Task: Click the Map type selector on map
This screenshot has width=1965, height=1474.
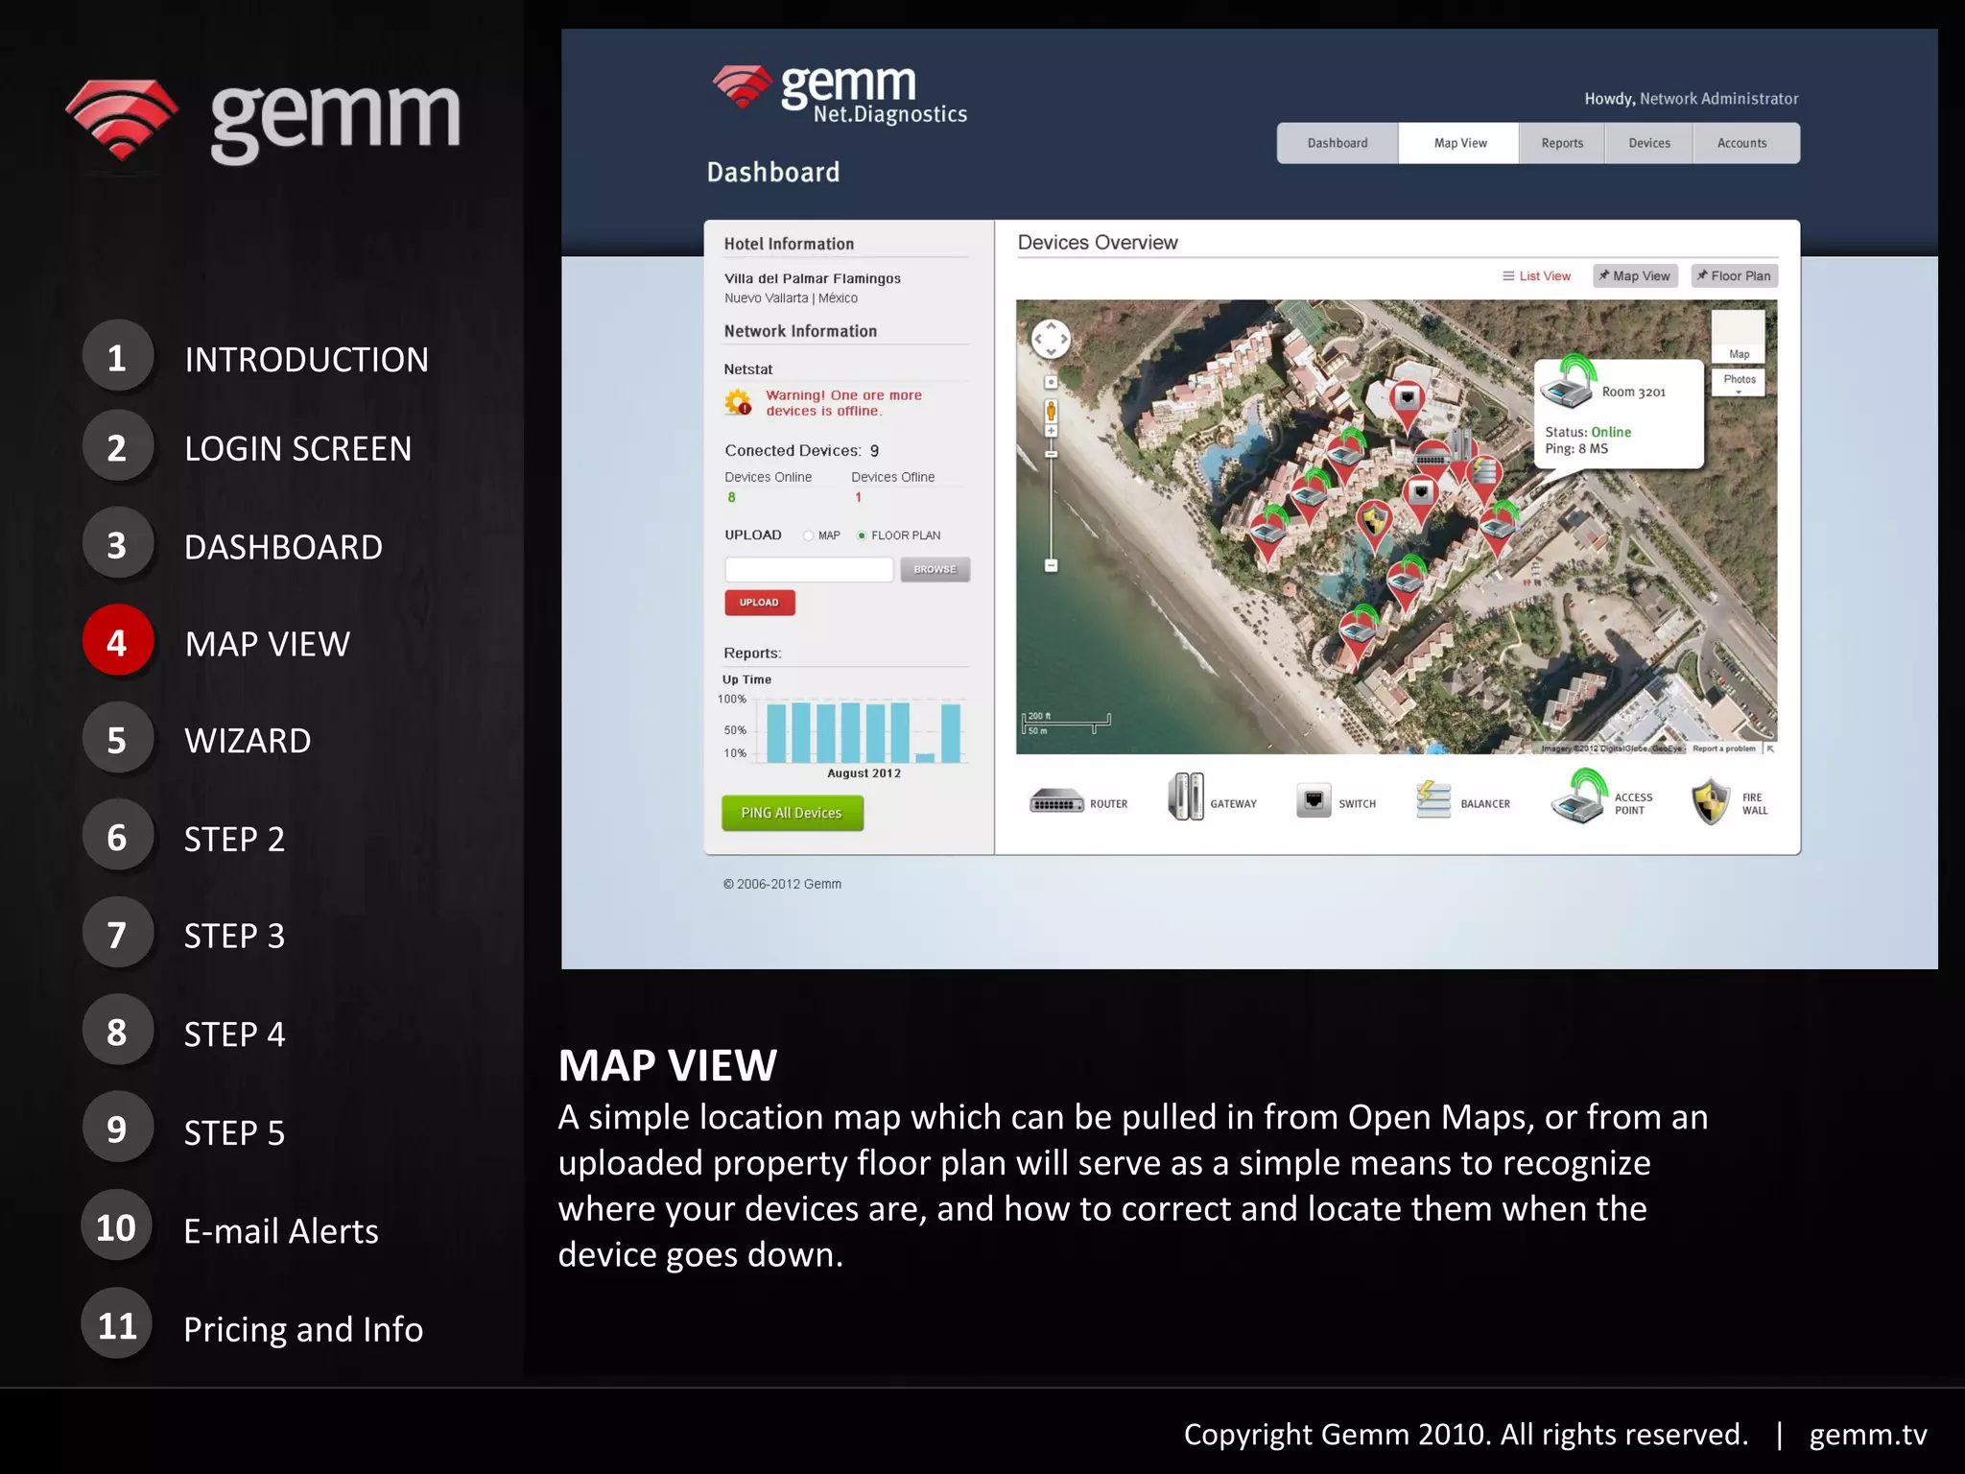Action: [x=1739, y=337]
